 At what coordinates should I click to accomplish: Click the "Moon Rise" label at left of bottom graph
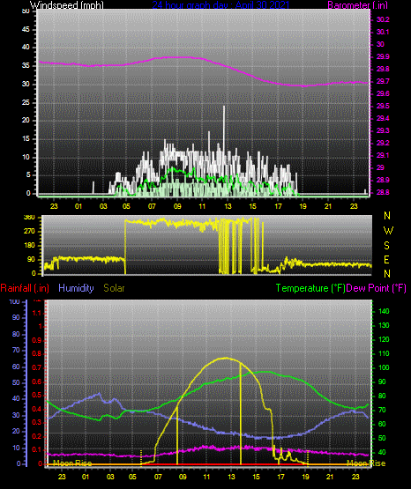point(72,463)
